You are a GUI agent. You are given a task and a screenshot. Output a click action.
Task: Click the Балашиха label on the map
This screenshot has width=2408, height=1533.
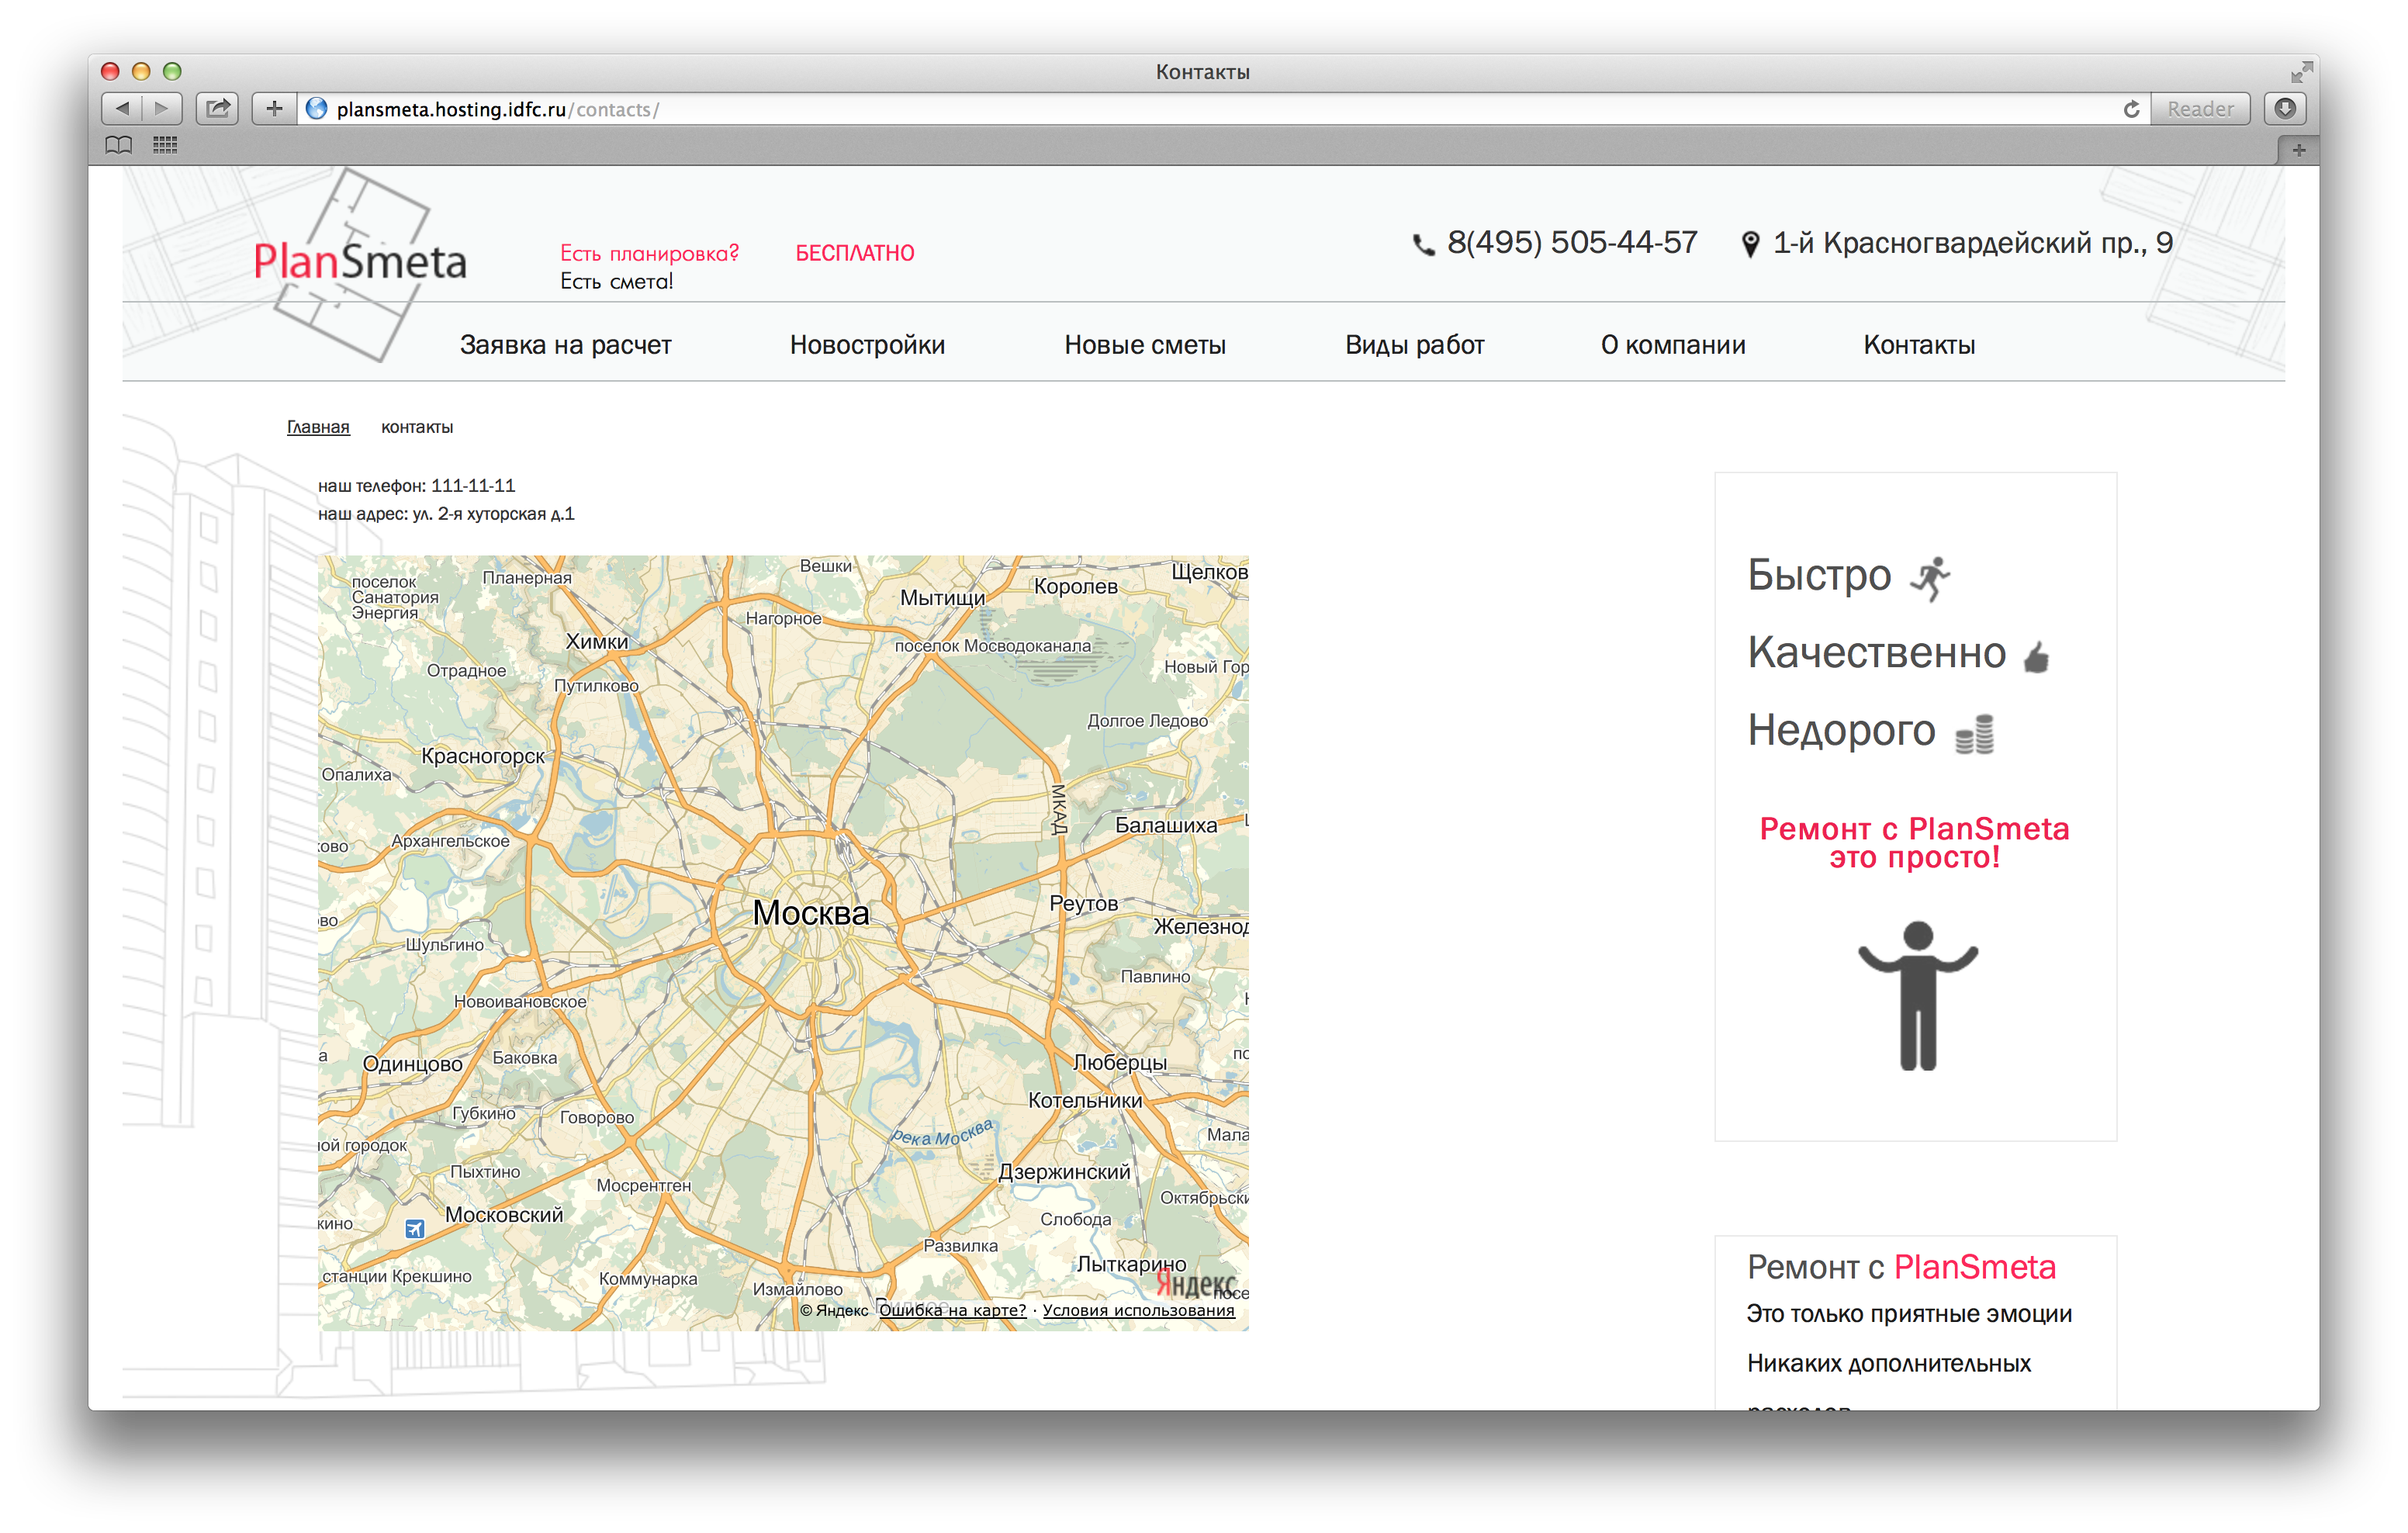1166,825
